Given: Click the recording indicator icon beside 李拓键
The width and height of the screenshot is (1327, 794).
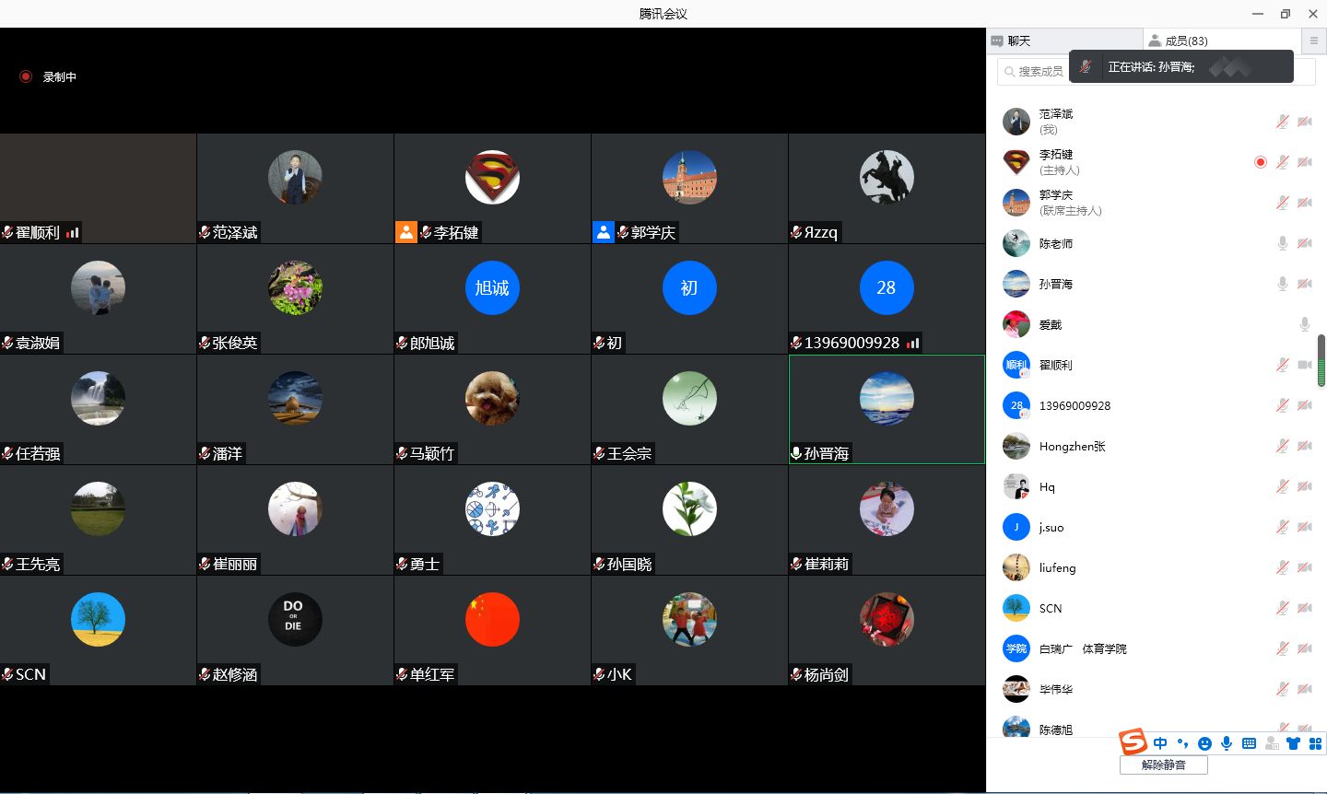Looking at the screenshot, I should (x=1260, y=162).
